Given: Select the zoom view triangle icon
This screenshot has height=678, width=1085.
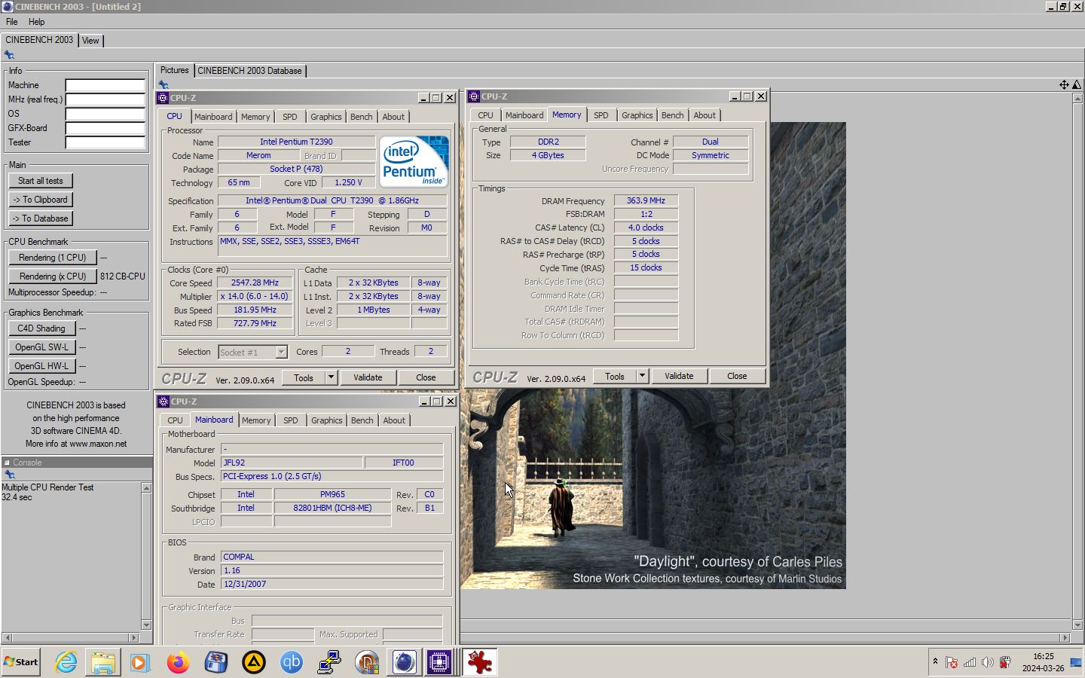Looking at the screenshot, I should pyautogui.click(x=1077, y=84).
